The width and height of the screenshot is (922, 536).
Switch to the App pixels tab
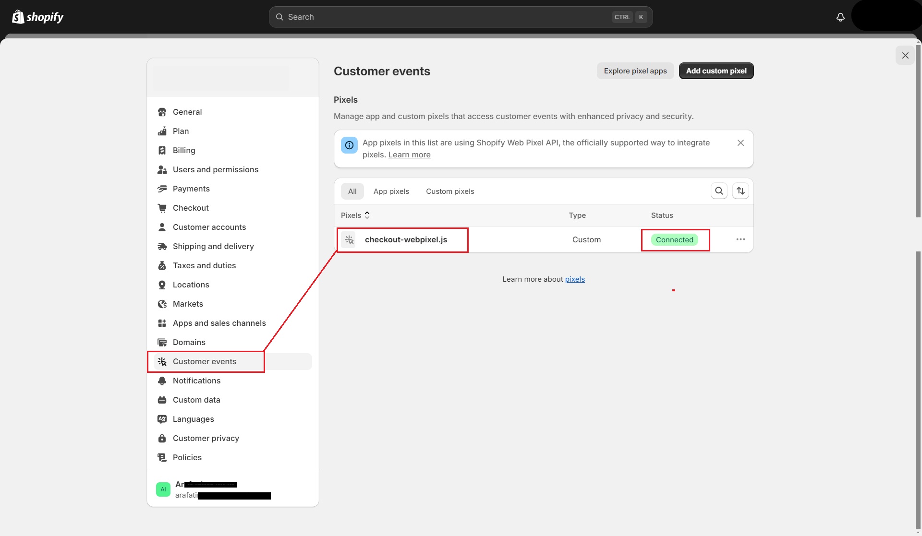coord(391,191)
